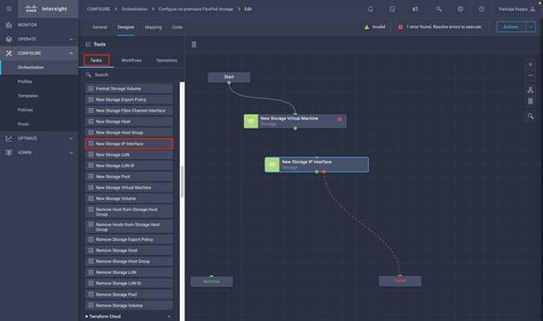Open the canvas search magnifier icon
The image size is (543, 321).
[530, 116]
